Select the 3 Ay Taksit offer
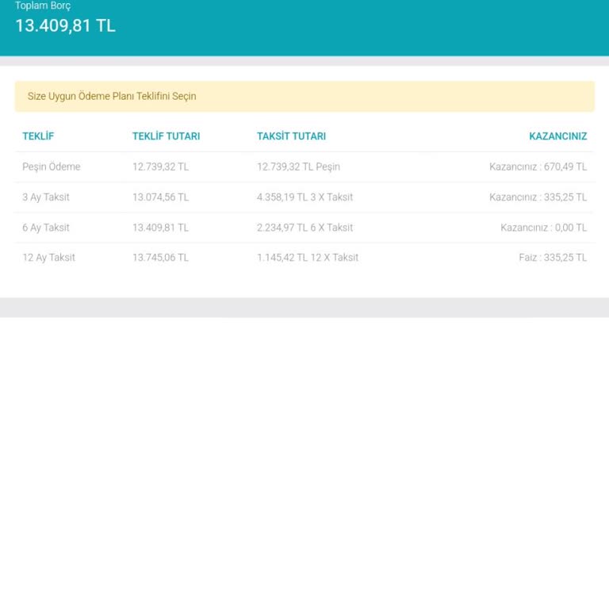This screenshot has width=609, height=609. tap(304, 197)
